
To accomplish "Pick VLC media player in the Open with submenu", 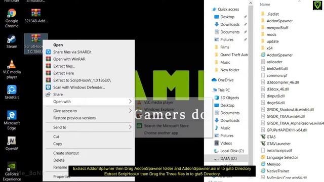I will [158, 102].
